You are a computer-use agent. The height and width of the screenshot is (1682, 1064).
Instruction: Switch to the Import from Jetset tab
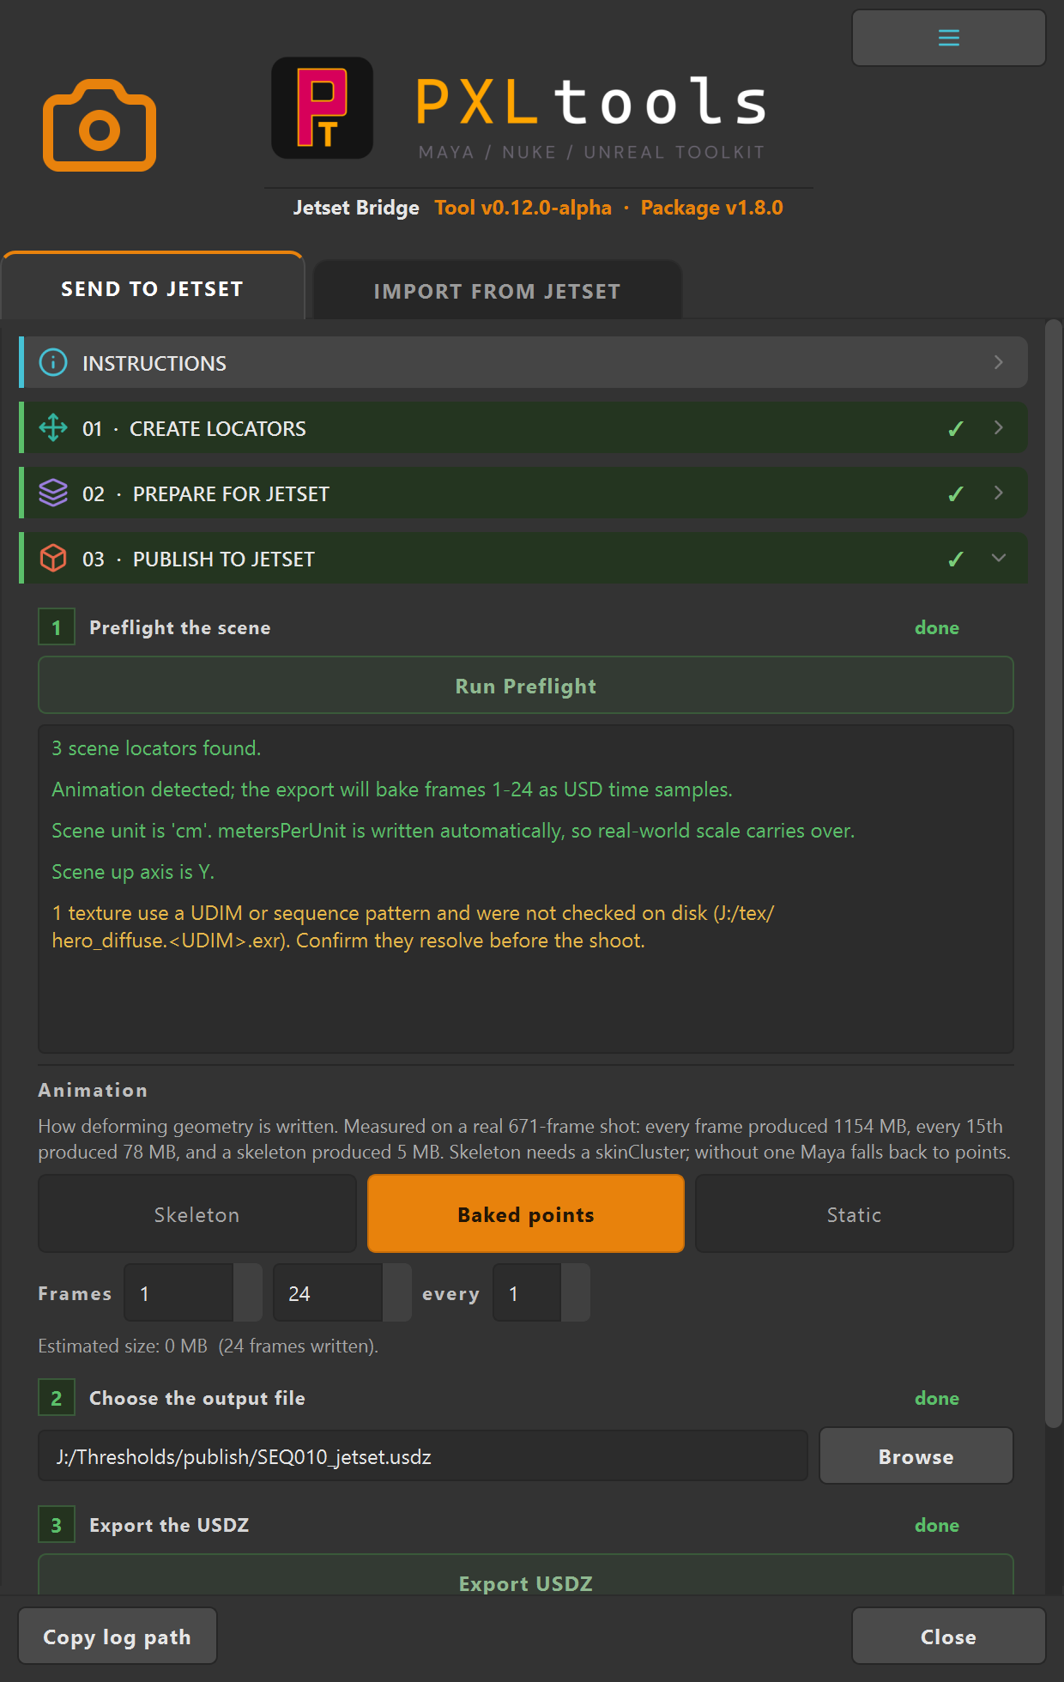498,291
